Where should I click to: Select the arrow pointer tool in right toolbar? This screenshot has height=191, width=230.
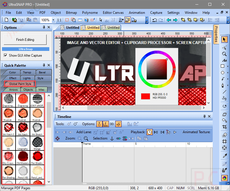coord(224,39)
